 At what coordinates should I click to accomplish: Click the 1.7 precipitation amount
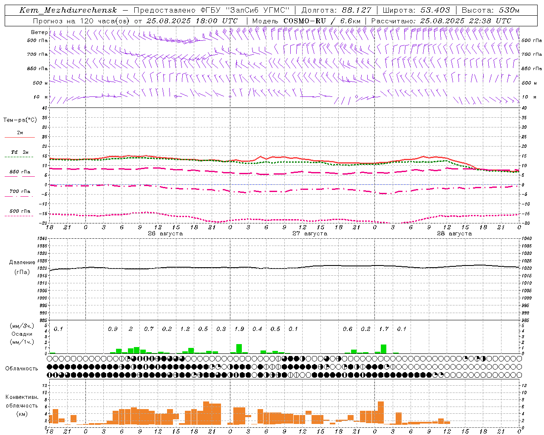[384, 329]
